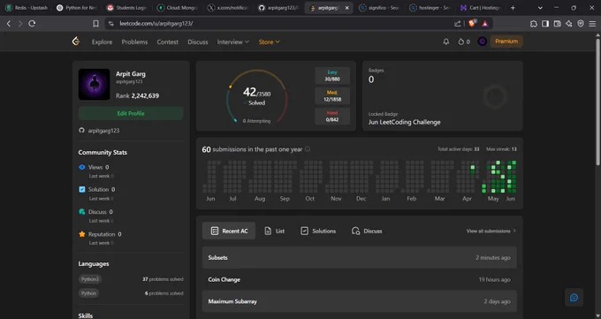The height and width of the screenshot is (319, 601).
Task: Open the arpitgarg123 GitHub link
Action: point(103,131)
